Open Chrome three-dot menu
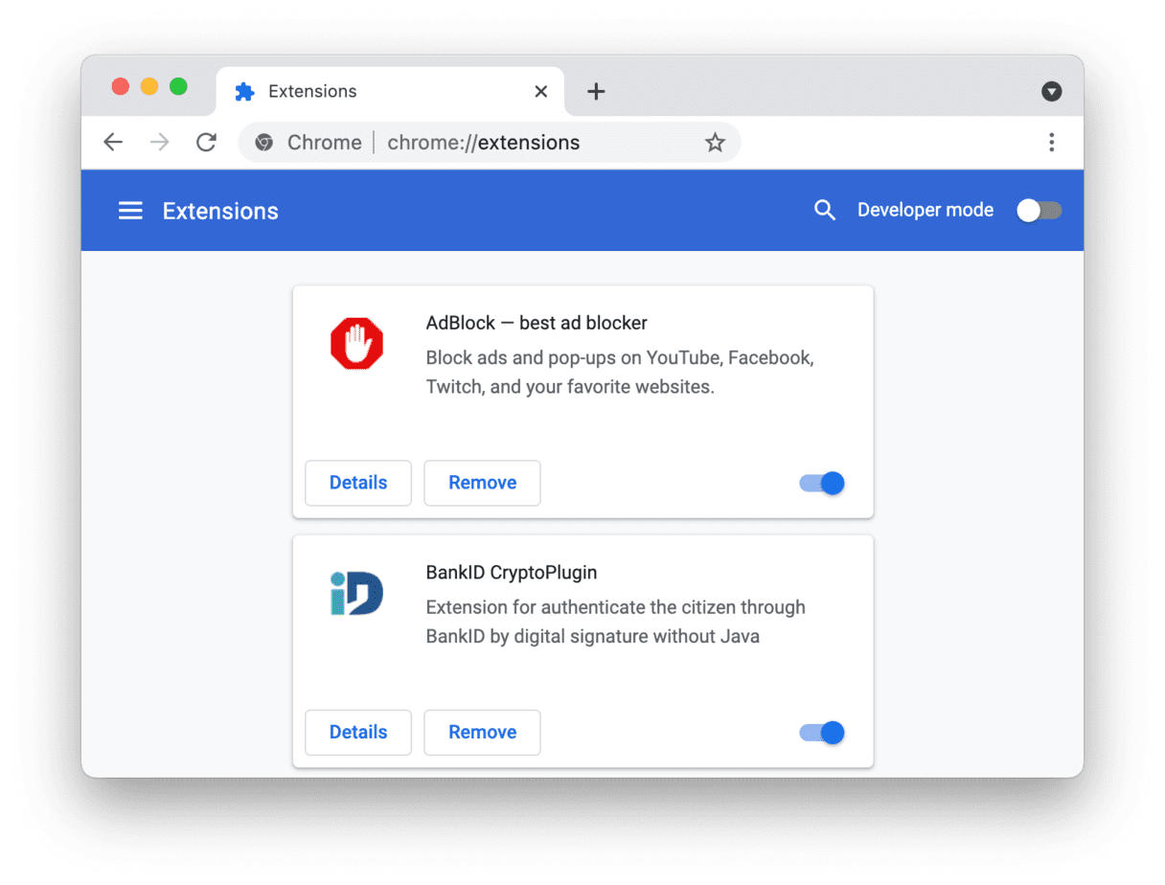The height and width of the screenshot is (885, 1165). click(1051, 143)
